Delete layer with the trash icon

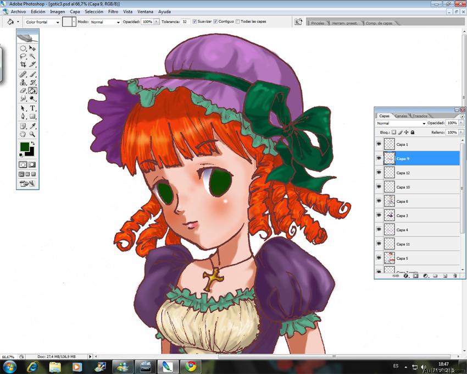tap(455, 276)
